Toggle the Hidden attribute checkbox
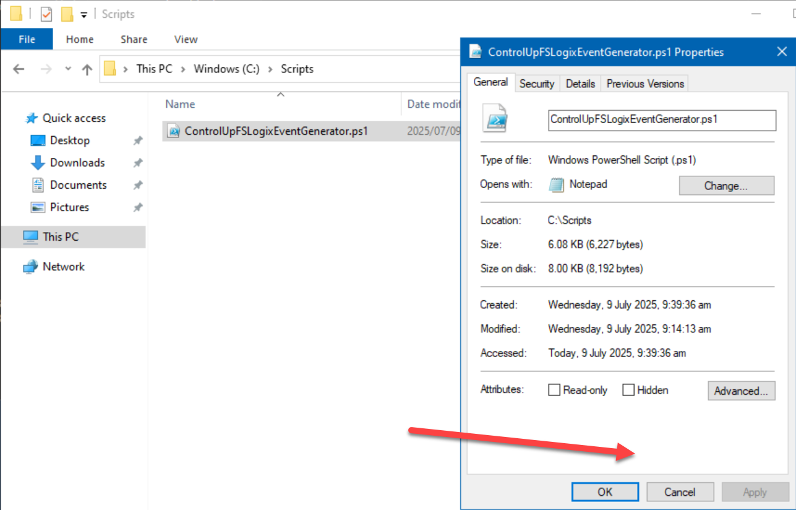Screen dimensions: 796x510 pyautogui.click(x=628, y=390)
